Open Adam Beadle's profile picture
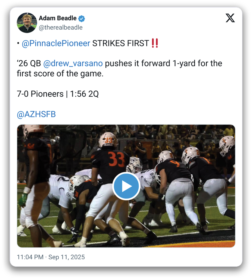252x279 pixels. (27, 23)
